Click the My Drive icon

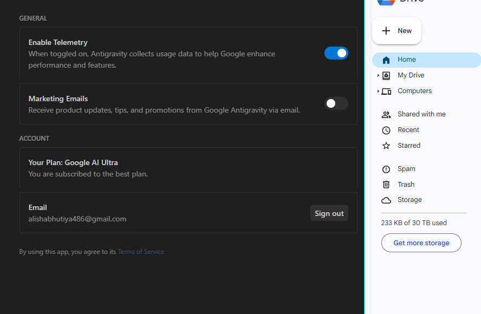pos(386,76)
